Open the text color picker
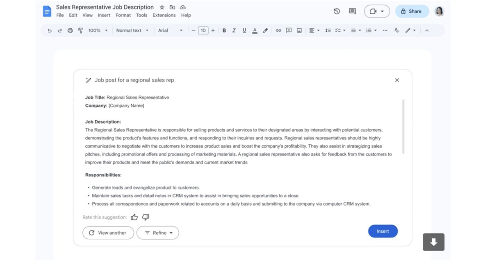 point(255,30)
